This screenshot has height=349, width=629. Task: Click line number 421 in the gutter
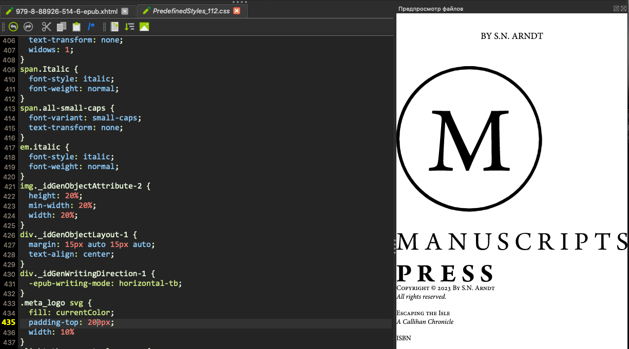[9, 186]
